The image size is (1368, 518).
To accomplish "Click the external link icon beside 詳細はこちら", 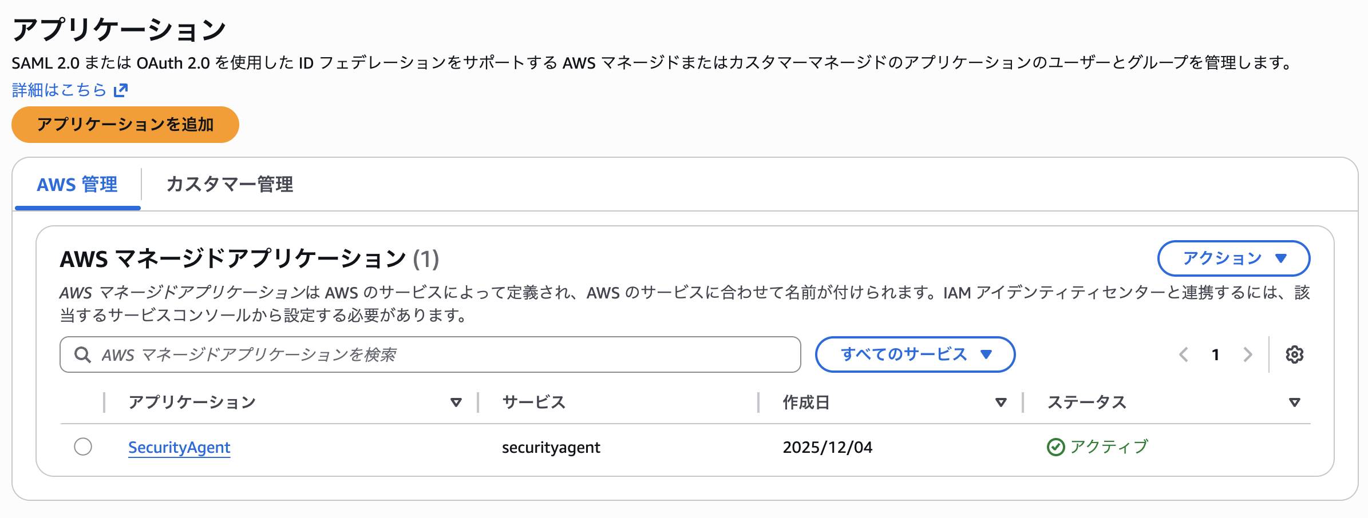I will [x=121, y=90].
